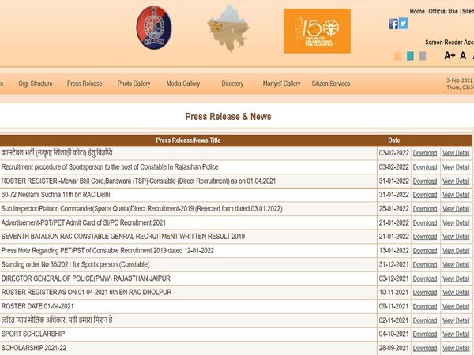Download Recruitment procedure of Sportsperson notice
The height and width of the screenshot is (355, 474).
425,167
